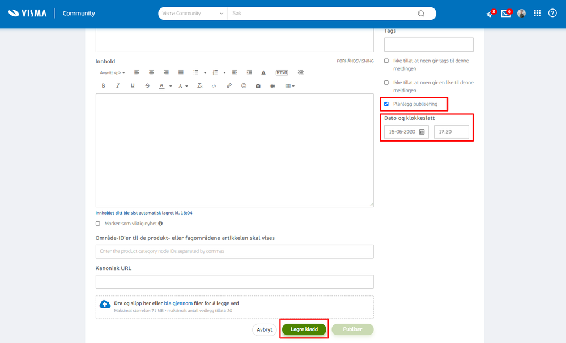
Task: Click the Bold formatting button
Action: point(103,86)
